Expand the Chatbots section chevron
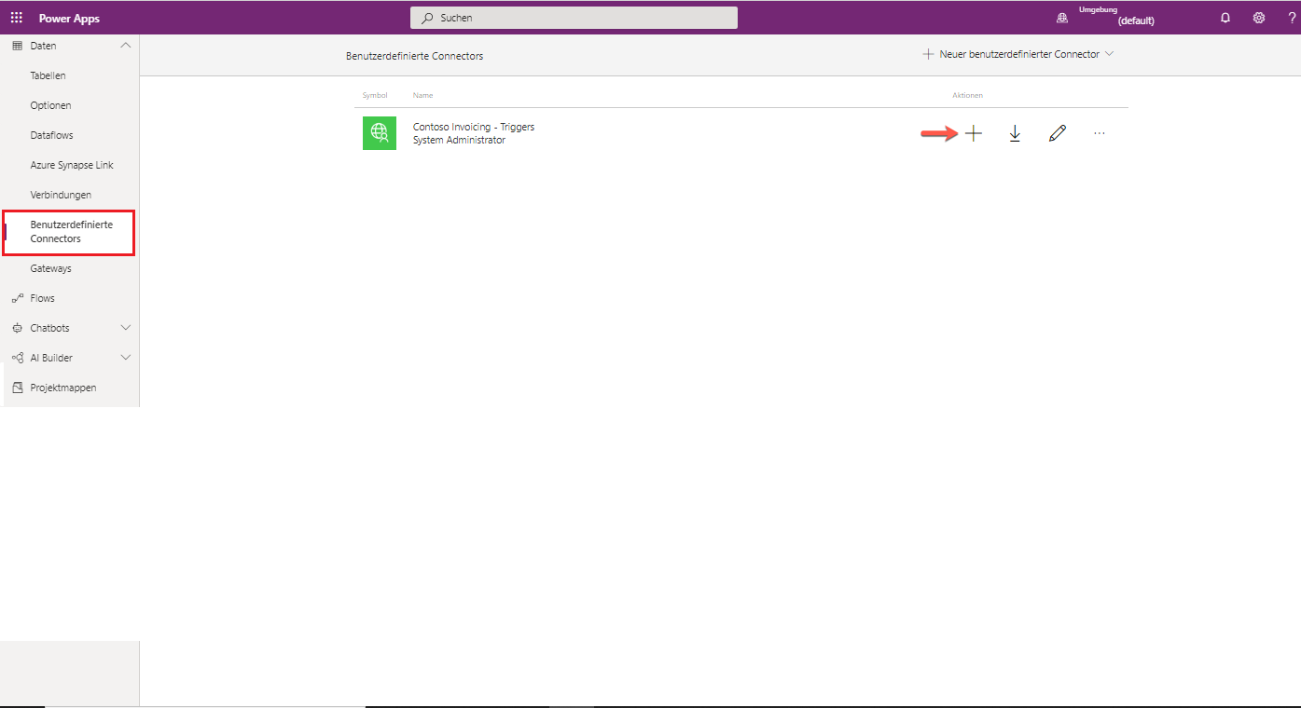Screen dimensions: 1301x708 (x=126, y=328)
